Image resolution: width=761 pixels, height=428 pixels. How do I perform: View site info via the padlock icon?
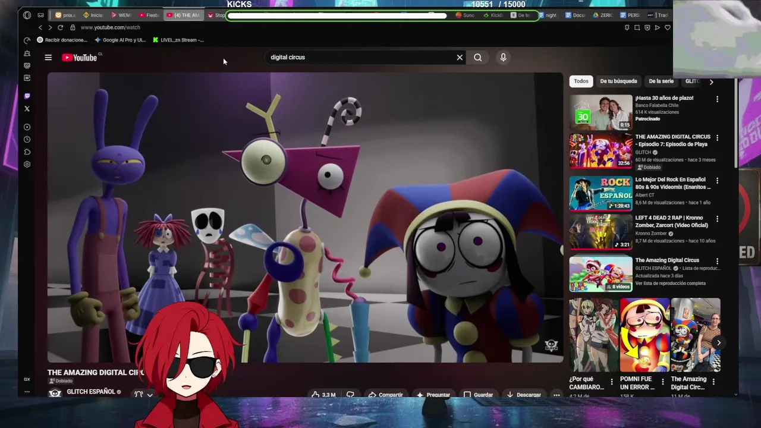(x=73, y=27)
